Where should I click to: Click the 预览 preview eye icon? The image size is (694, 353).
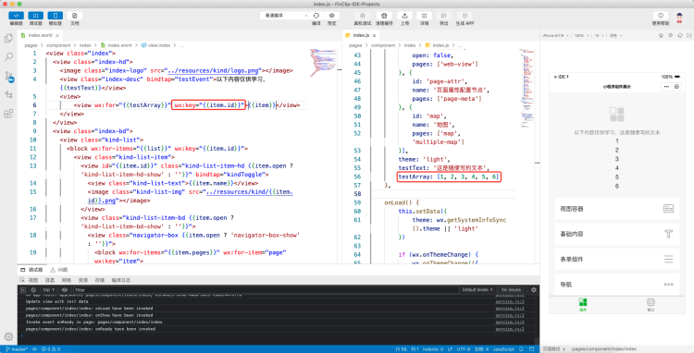click(331, 16)
